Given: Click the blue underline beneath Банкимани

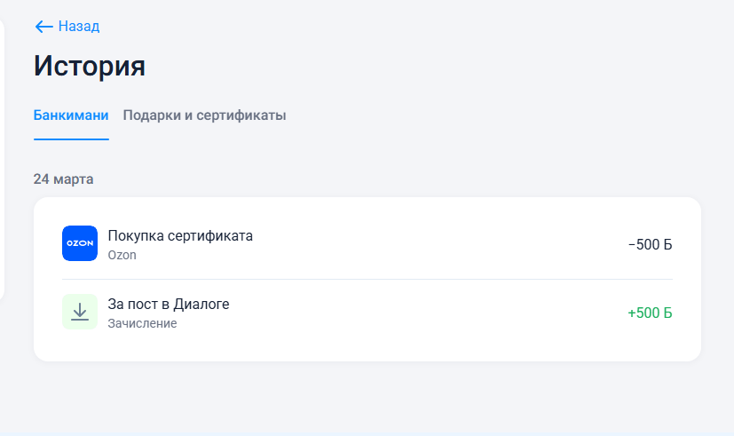Looking at the screenshot, I should click(71, 139).
